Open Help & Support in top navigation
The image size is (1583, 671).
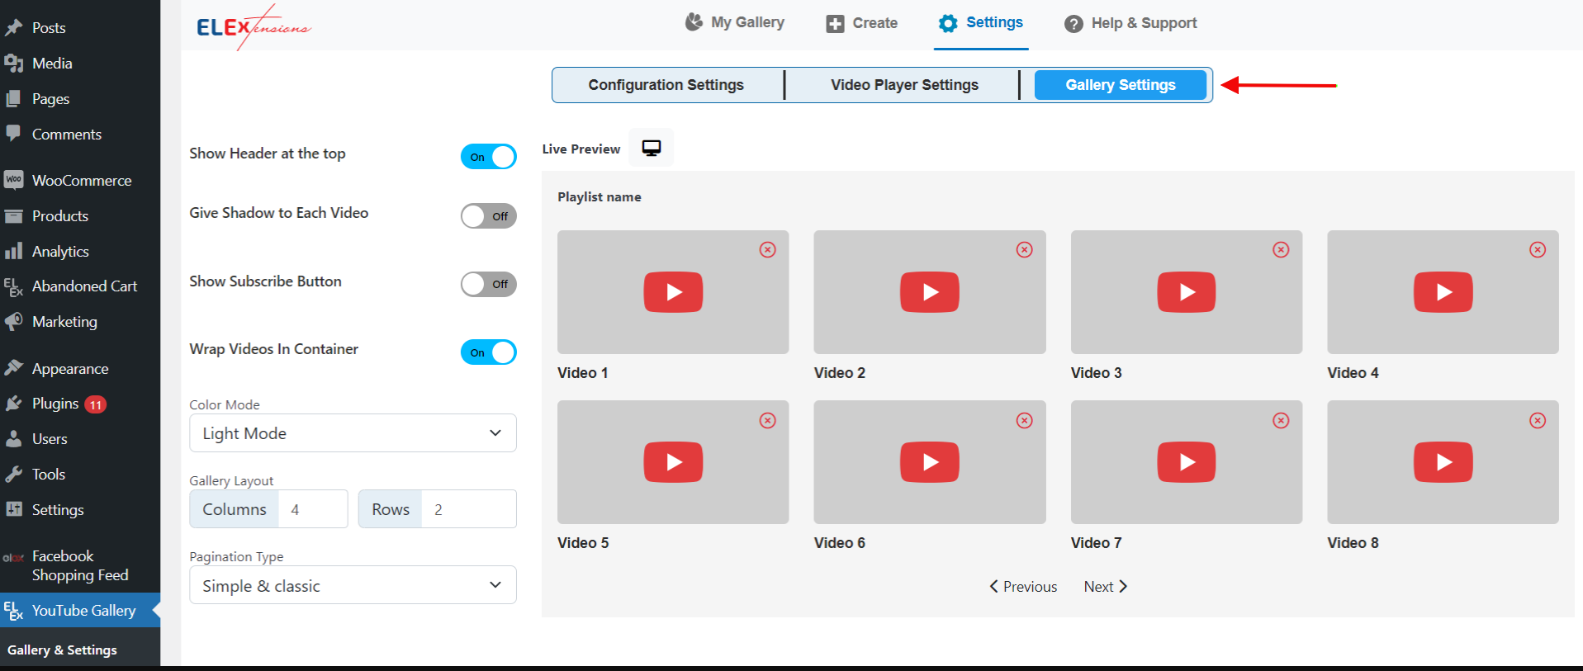pyautogui.click(x=1130, y=23)
